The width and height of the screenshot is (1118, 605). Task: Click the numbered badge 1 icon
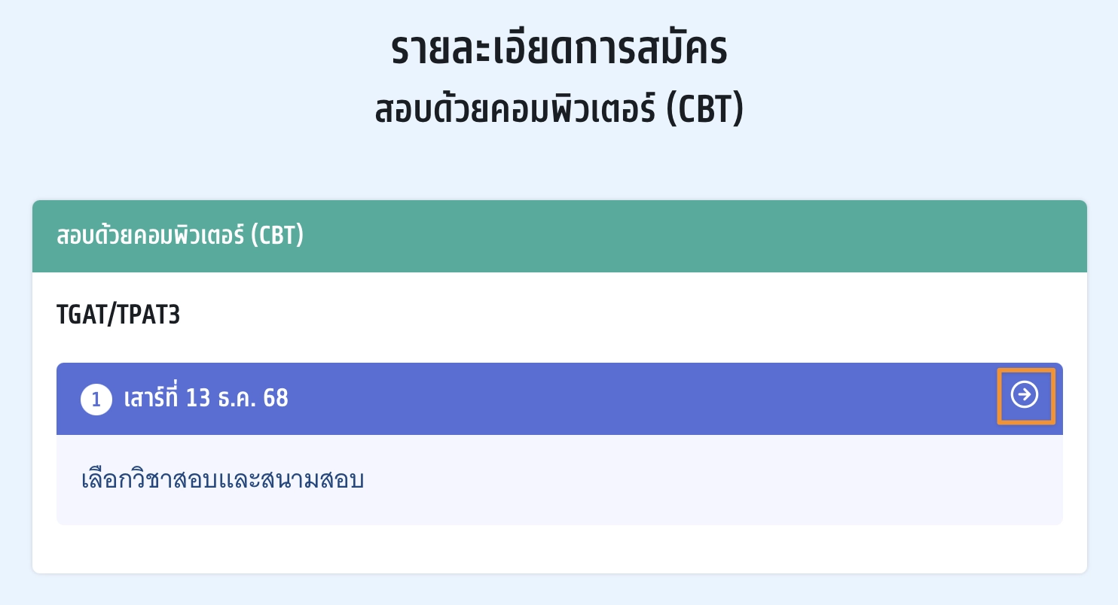pyautogui.click(x=96, y=399)
